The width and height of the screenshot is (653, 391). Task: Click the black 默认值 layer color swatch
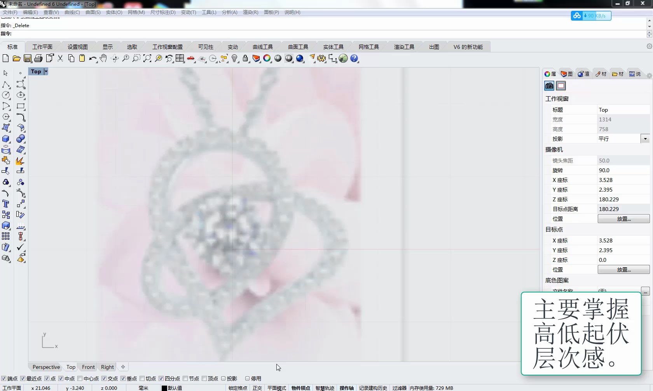coord(164,388)
